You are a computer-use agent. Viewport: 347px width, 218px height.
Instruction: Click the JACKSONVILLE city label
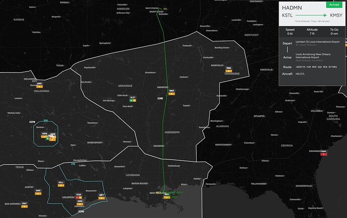304,186
